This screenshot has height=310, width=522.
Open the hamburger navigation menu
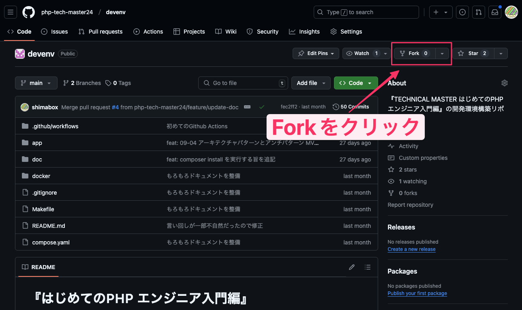(11, 12)
